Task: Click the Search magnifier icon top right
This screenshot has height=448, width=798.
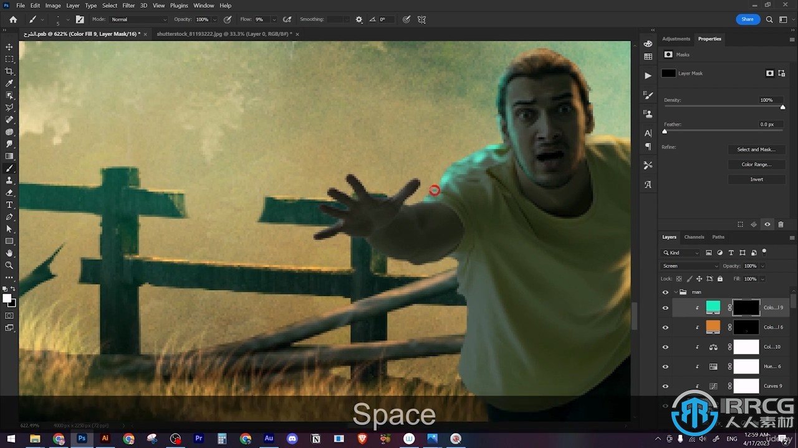Action: 769,19
